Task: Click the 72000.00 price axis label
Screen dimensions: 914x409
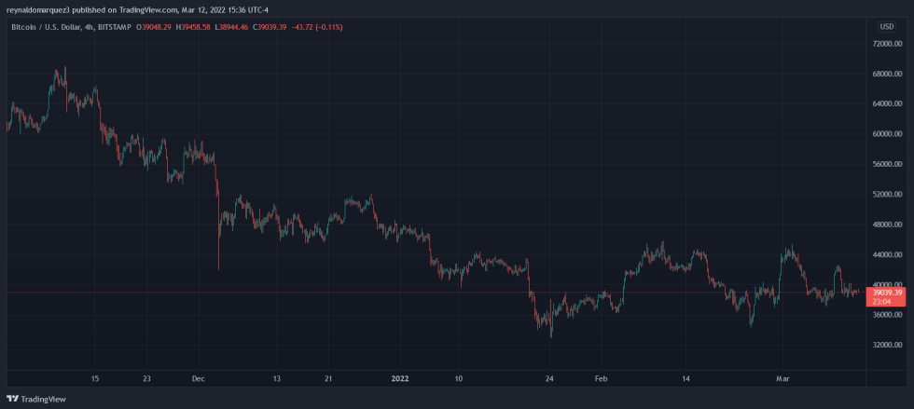Action: click(886, 44)
